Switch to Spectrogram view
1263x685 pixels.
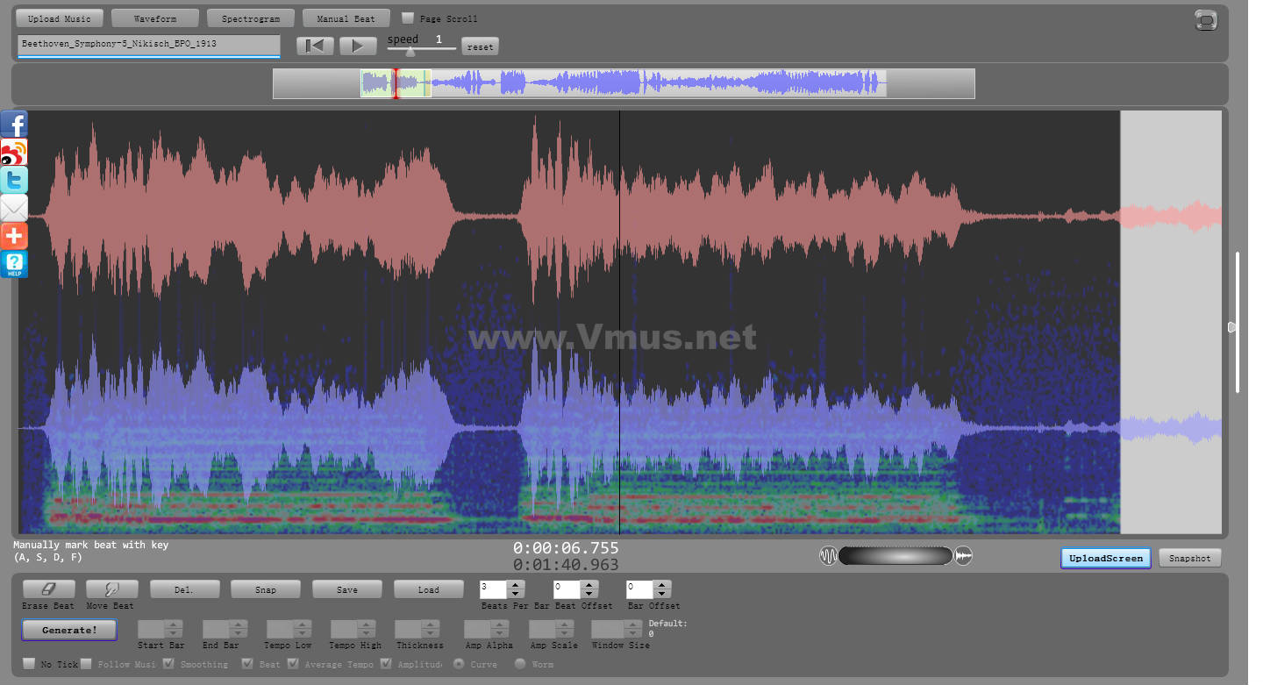(251, 18)
